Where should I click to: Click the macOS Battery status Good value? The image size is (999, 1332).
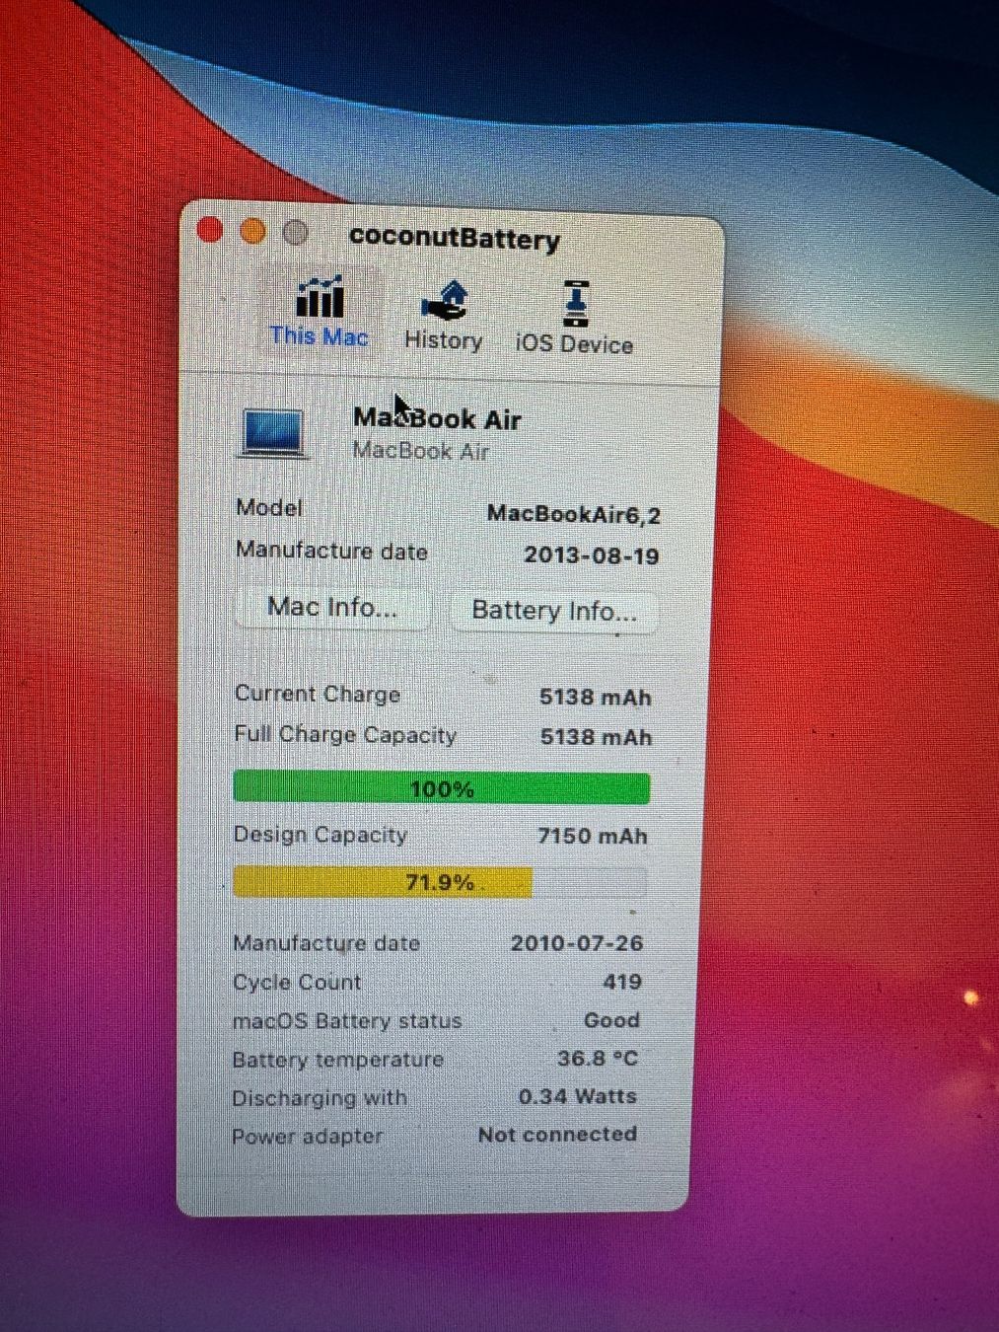[611, 1020]
